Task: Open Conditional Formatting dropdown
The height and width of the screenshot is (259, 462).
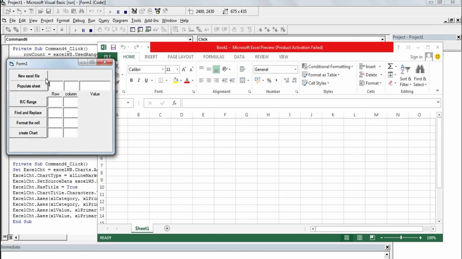Action: coord(328,67)
